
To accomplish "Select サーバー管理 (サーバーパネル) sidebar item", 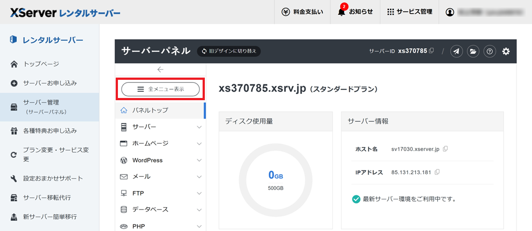I will [50, 107].
